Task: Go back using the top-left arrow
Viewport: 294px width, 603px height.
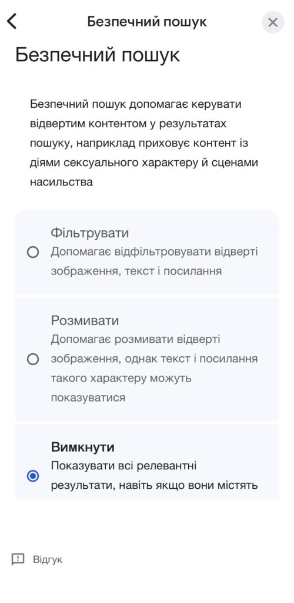Action: pos(12,21)
